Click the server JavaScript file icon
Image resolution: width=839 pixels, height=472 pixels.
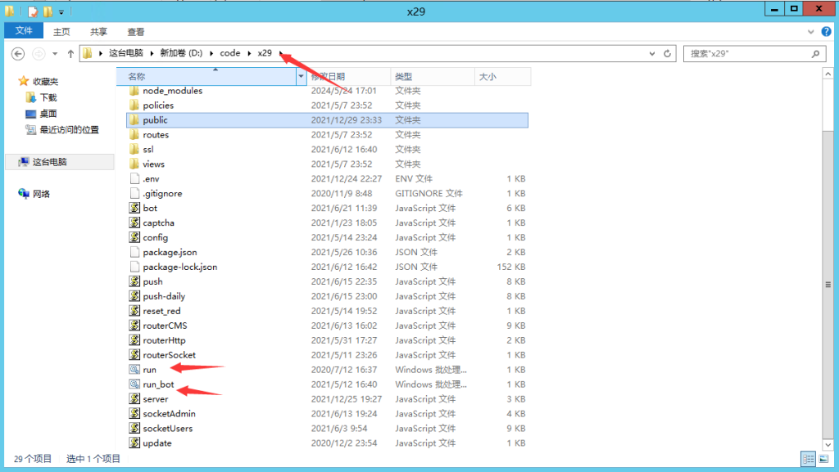click(x=135, y=399)
